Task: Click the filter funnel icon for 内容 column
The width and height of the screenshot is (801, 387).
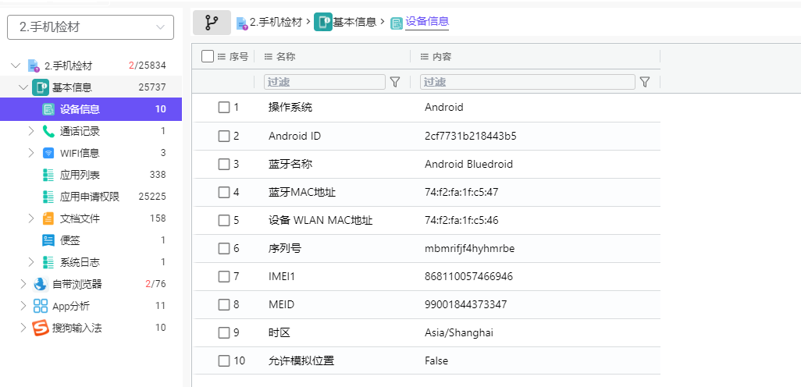Action: [645, 82]
